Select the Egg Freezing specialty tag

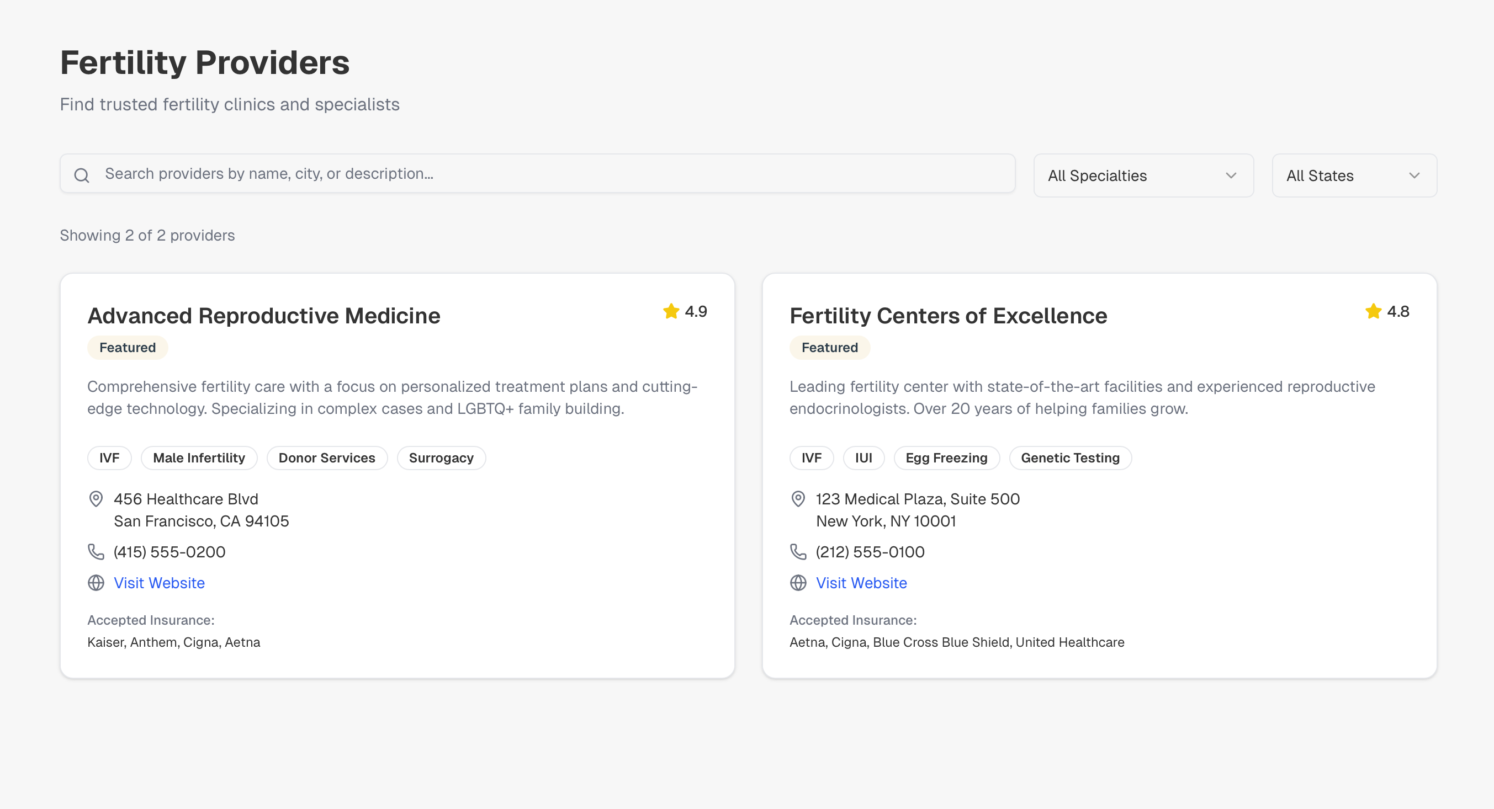(x=946, y=458)
